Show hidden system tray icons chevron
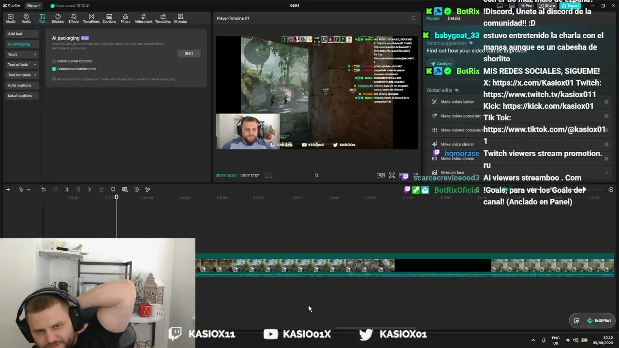The width and height of the screenshot is (619, 348). [x=533, y=340]
